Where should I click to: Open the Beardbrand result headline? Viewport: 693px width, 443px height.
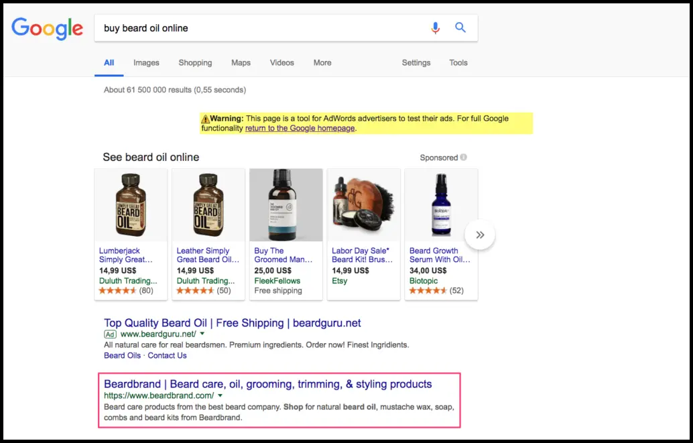pyautogui.click(x=268, y=384)
